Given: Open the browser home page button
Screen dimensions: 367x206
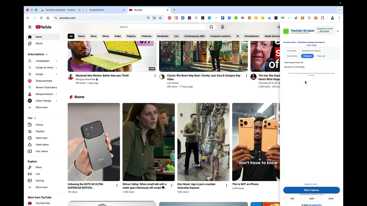Looking at the screenshot, I should [48, 18].
